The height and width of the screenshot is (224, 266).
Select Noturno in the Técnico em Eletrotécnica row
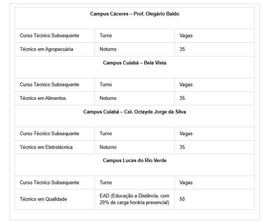[108, 147]
